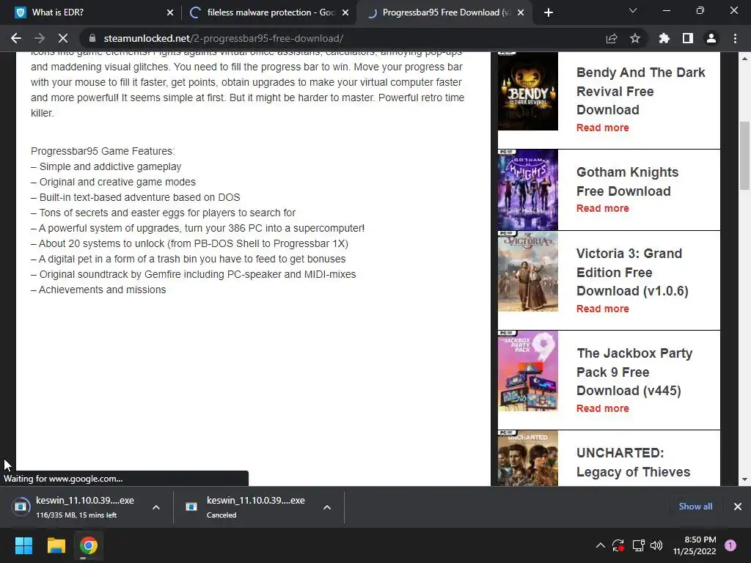Close the fileless malware protection tab
Image resolution: width=751 pixels, height=563 pixels.
[345, 13]
